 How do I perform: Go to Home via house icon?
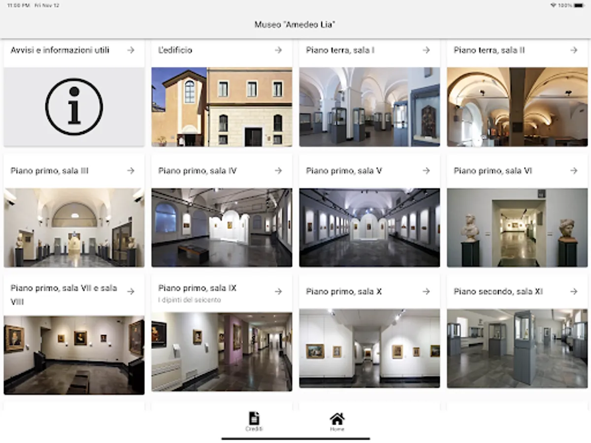tap(337, 419)
